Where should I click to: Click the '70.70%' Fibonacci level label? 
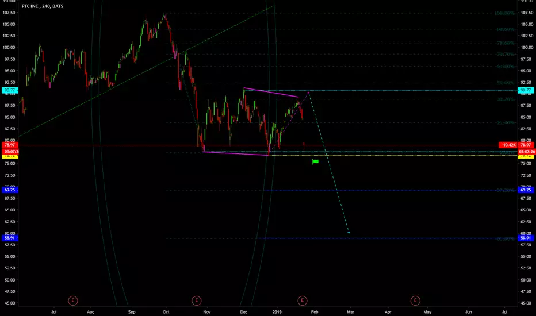point(506,55)
